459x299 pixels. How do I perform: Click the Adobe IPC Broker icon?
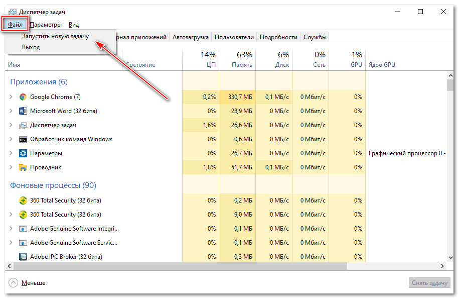(23, 257)
